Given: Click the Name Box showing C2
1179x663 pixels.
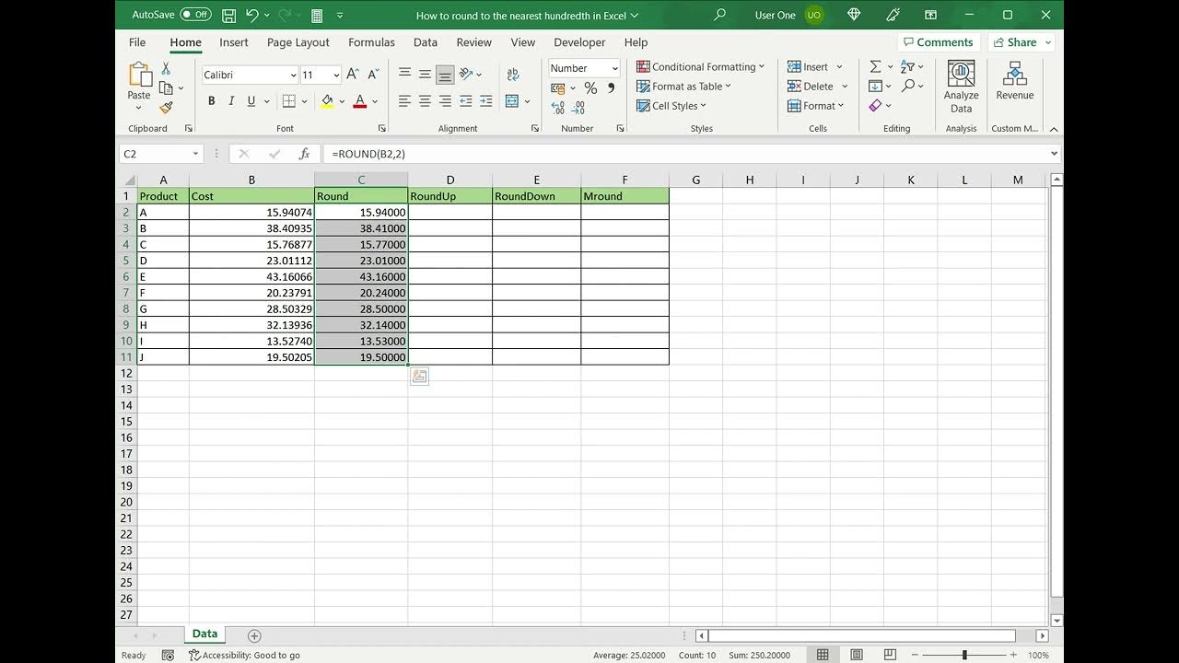Looking at the screenshot, I should point(161,154).
